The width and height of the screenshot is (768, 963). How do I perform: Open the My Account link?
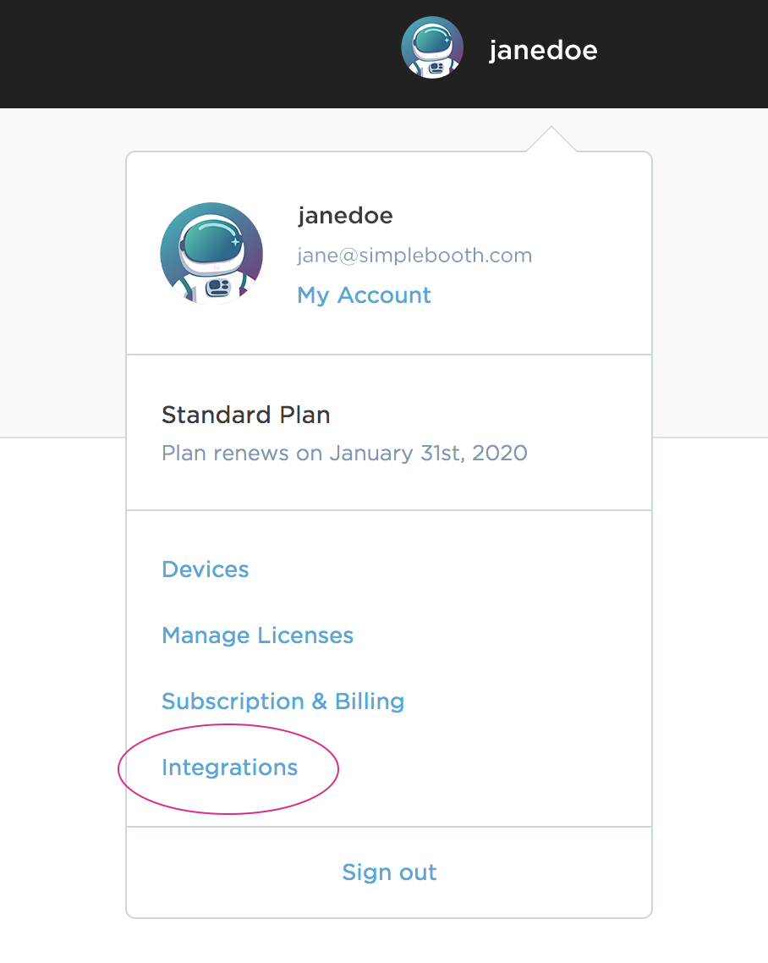click(x=364, y=295)
